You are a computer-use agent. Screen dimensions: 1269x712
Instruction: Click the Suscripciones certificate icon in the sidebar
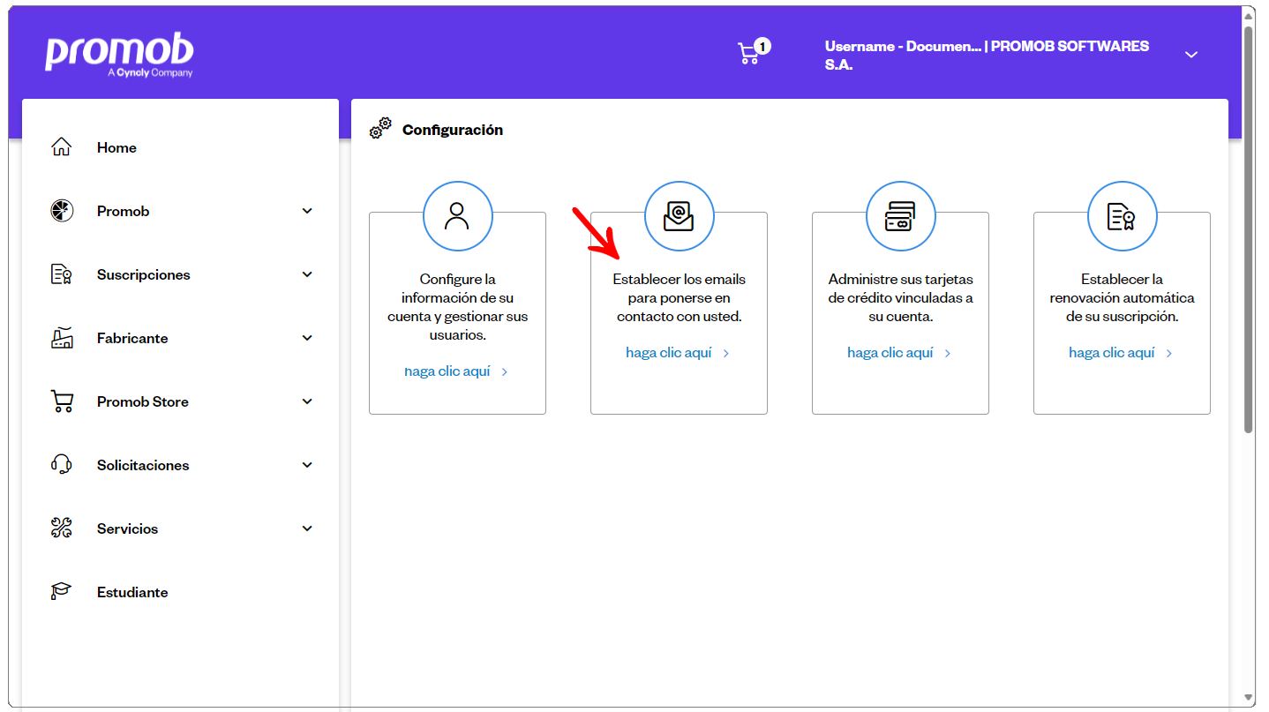[x=61, y=274]
